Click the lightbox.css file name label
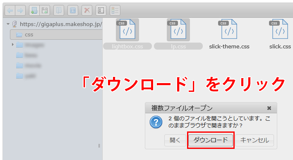293x160 pixels. tap(127, 46)
